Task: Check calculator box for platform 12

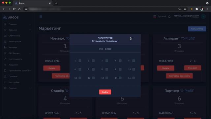Action: coord(93,78)
